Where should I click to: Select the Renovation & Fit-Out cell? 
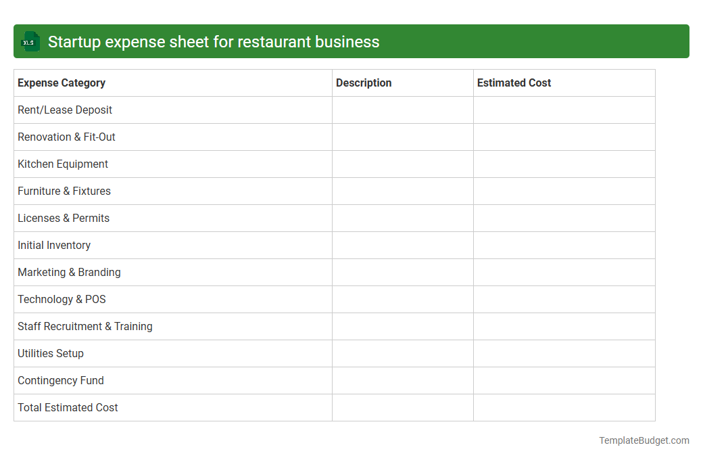[66, 137]
